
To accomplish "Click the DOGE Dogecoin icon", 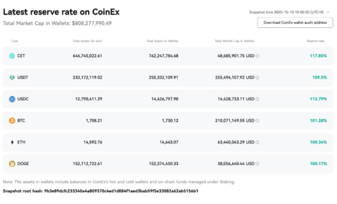I will pyautogui.click(x=12, y=164).
